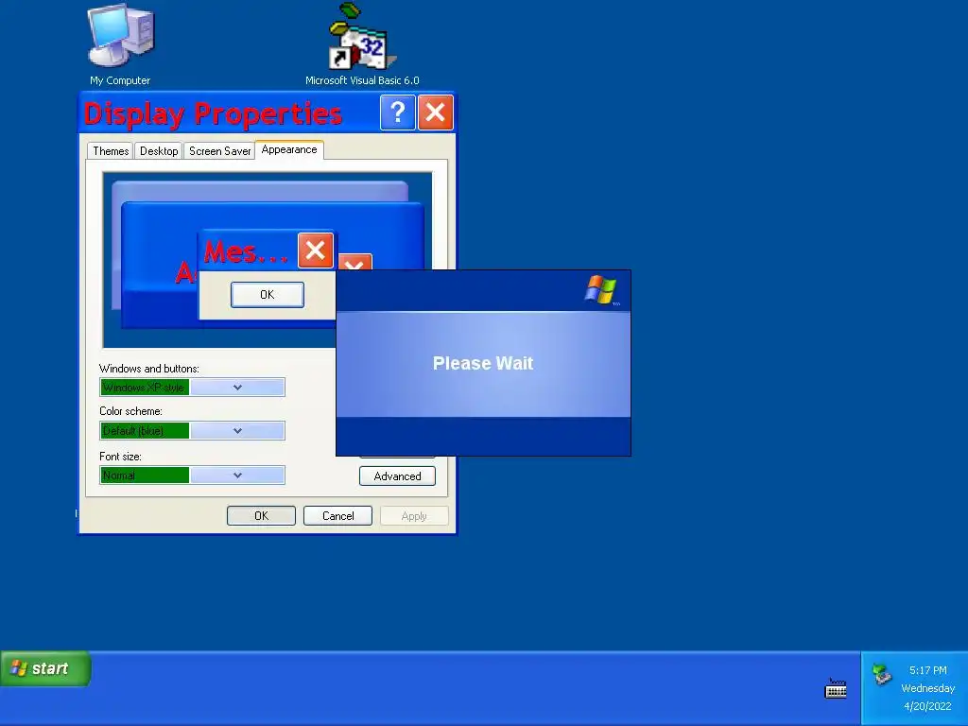Click the Display Properties help question-mark button

click(x=398, y=112)
